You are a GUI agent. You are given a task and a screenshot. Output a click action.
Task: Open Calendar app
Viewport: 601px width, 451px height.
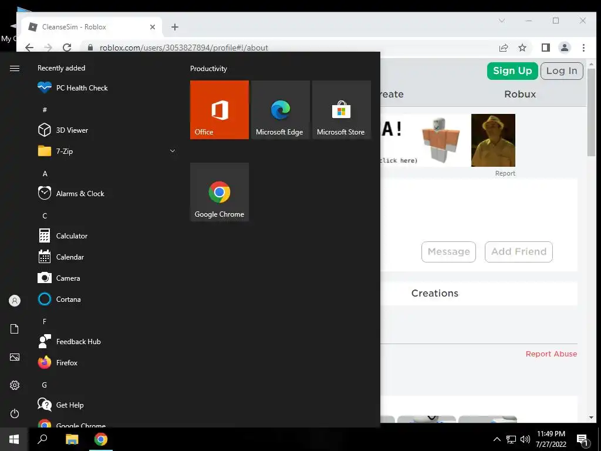(x=106, y=257)
